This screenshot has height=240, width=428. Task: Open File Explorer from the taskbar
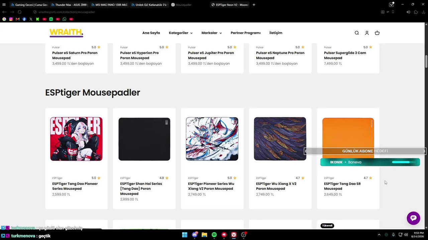[x=204, y=235]
